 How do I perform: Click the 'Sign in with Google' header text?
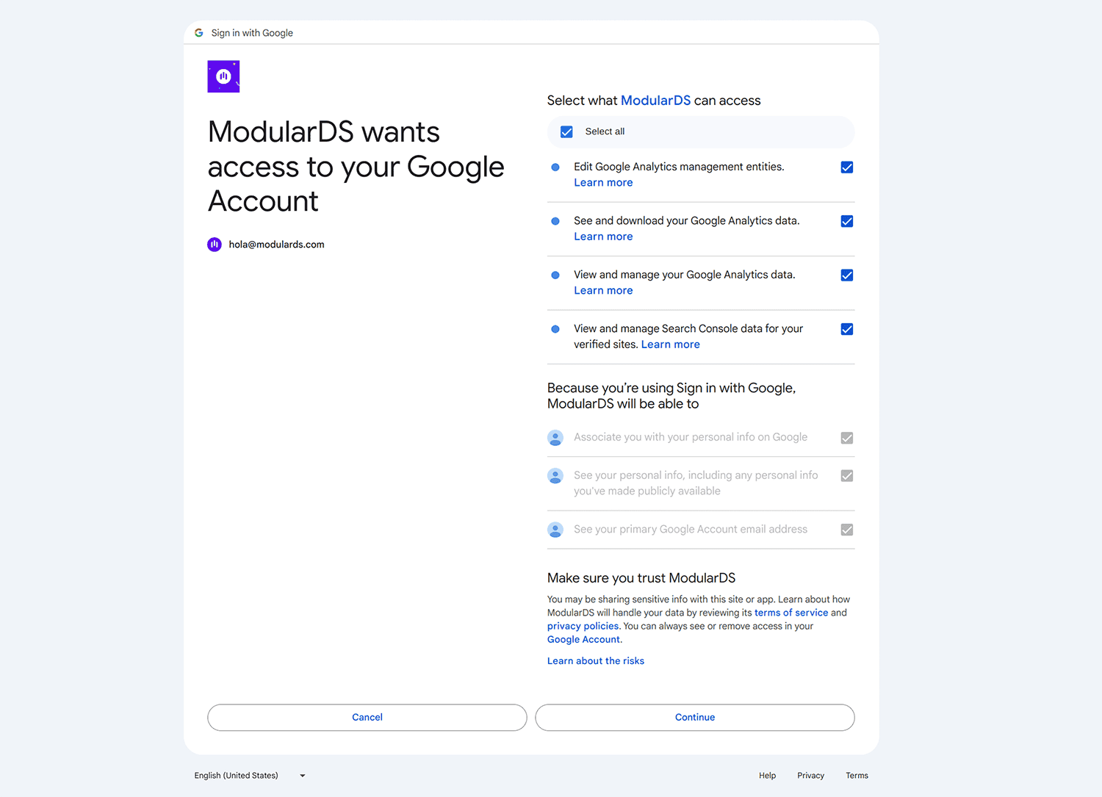[x=252, y=33]
